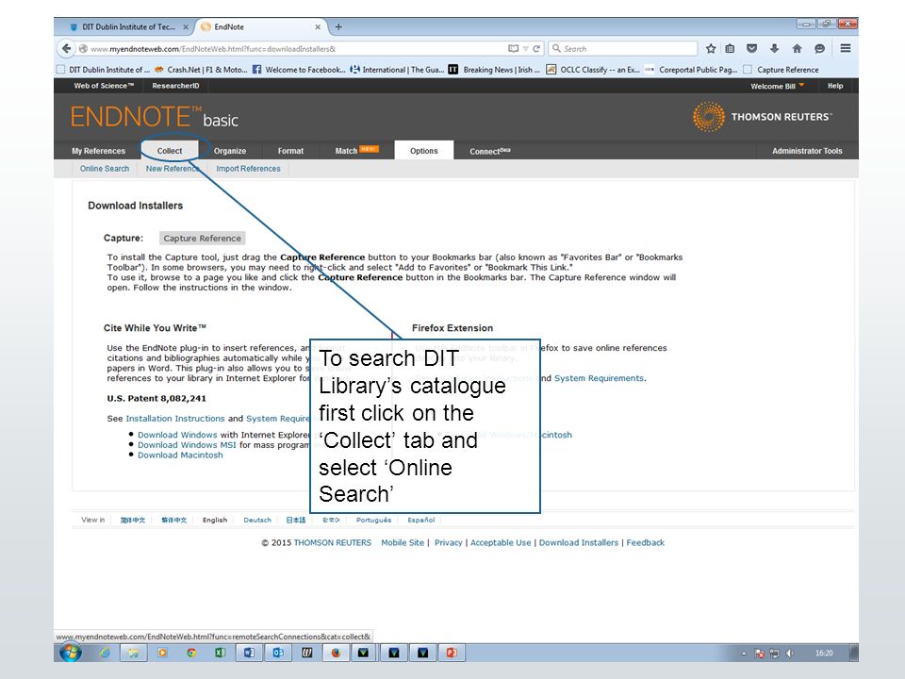This screenshot has height=679, width=905.
Task: Open the Windows Start button
Action: point(71,653)
